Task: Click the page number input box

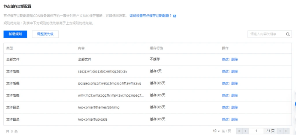Action: pyautogui.click(x=256, y=131)
